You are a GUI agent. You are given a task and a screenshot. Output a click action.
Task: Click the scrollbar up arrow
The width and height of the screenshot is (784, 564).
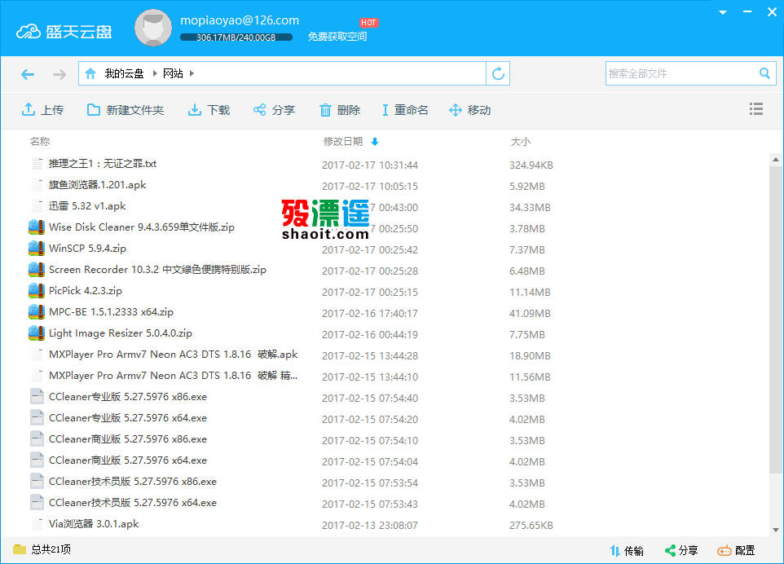click(776, 160)
